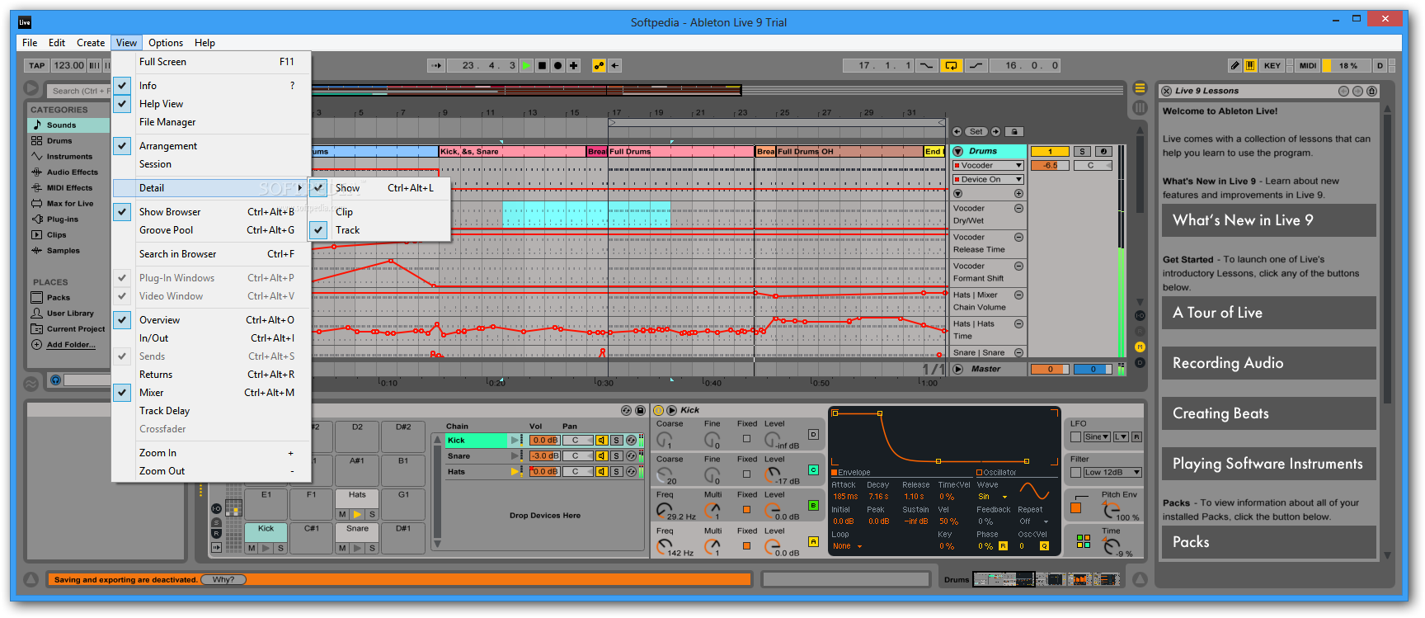Image resolution: width=1425 pixels, height=618 pixels.
Task: Click the transport Stop button
Action: point(542,65)
